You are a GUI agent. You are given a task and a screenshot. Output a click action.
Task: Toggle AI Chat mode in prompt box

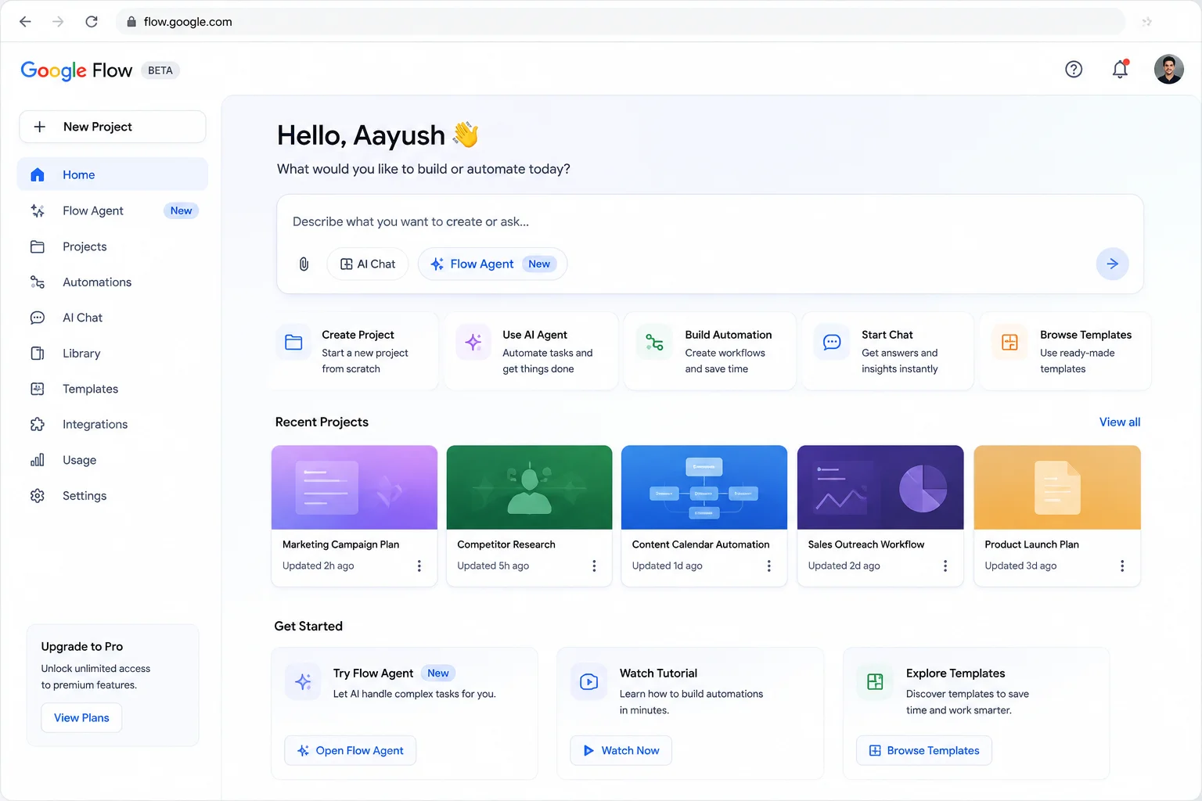(x=368, y=264)
